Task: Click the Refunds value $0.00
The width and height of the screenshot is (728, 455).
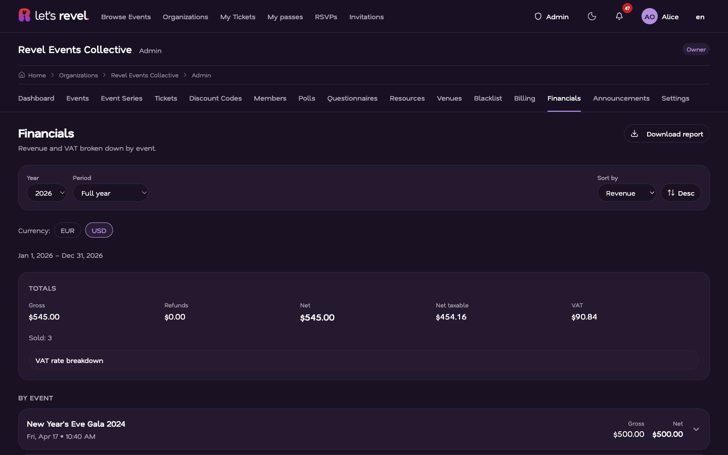Action: click(175, 317)
